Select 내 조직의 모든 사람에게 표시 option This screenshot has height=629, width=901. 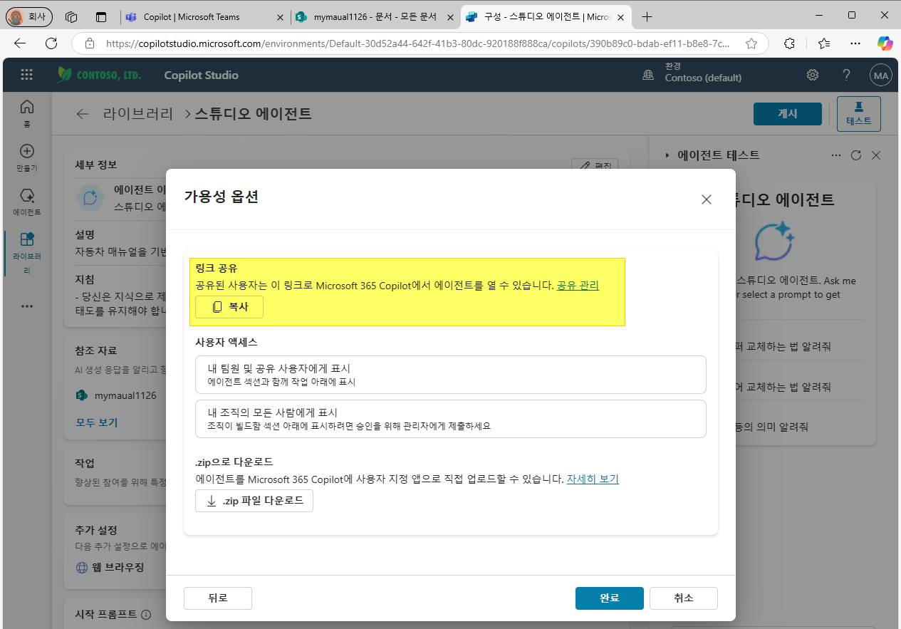point(450,419)
